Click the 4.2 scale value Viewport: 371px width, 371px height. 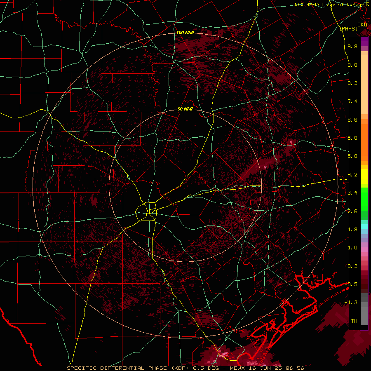pos(352,175)
